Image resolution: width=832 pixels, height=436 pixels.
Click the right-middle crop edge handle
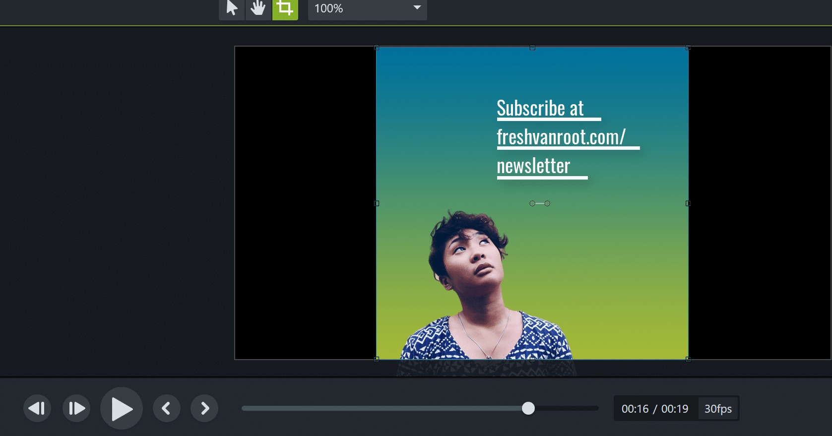tap(688, 203)
